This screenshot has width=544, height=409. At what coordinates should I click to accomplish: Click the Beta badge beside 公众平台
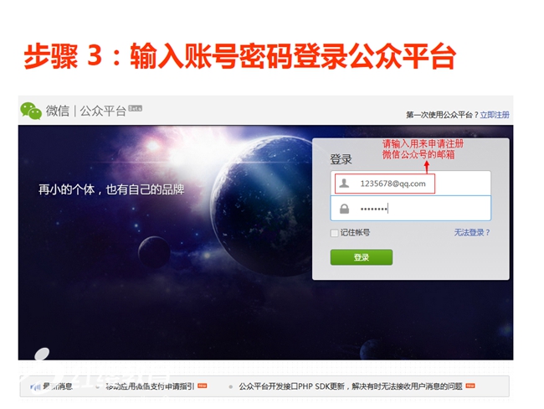click(x=135, y=108)
